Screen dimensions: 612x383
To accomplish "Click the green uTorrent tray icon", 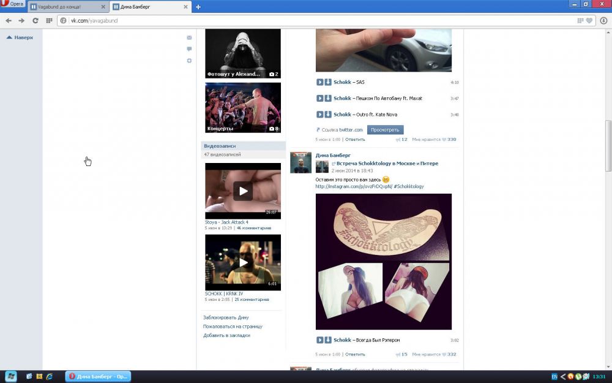I will point(578,377).
